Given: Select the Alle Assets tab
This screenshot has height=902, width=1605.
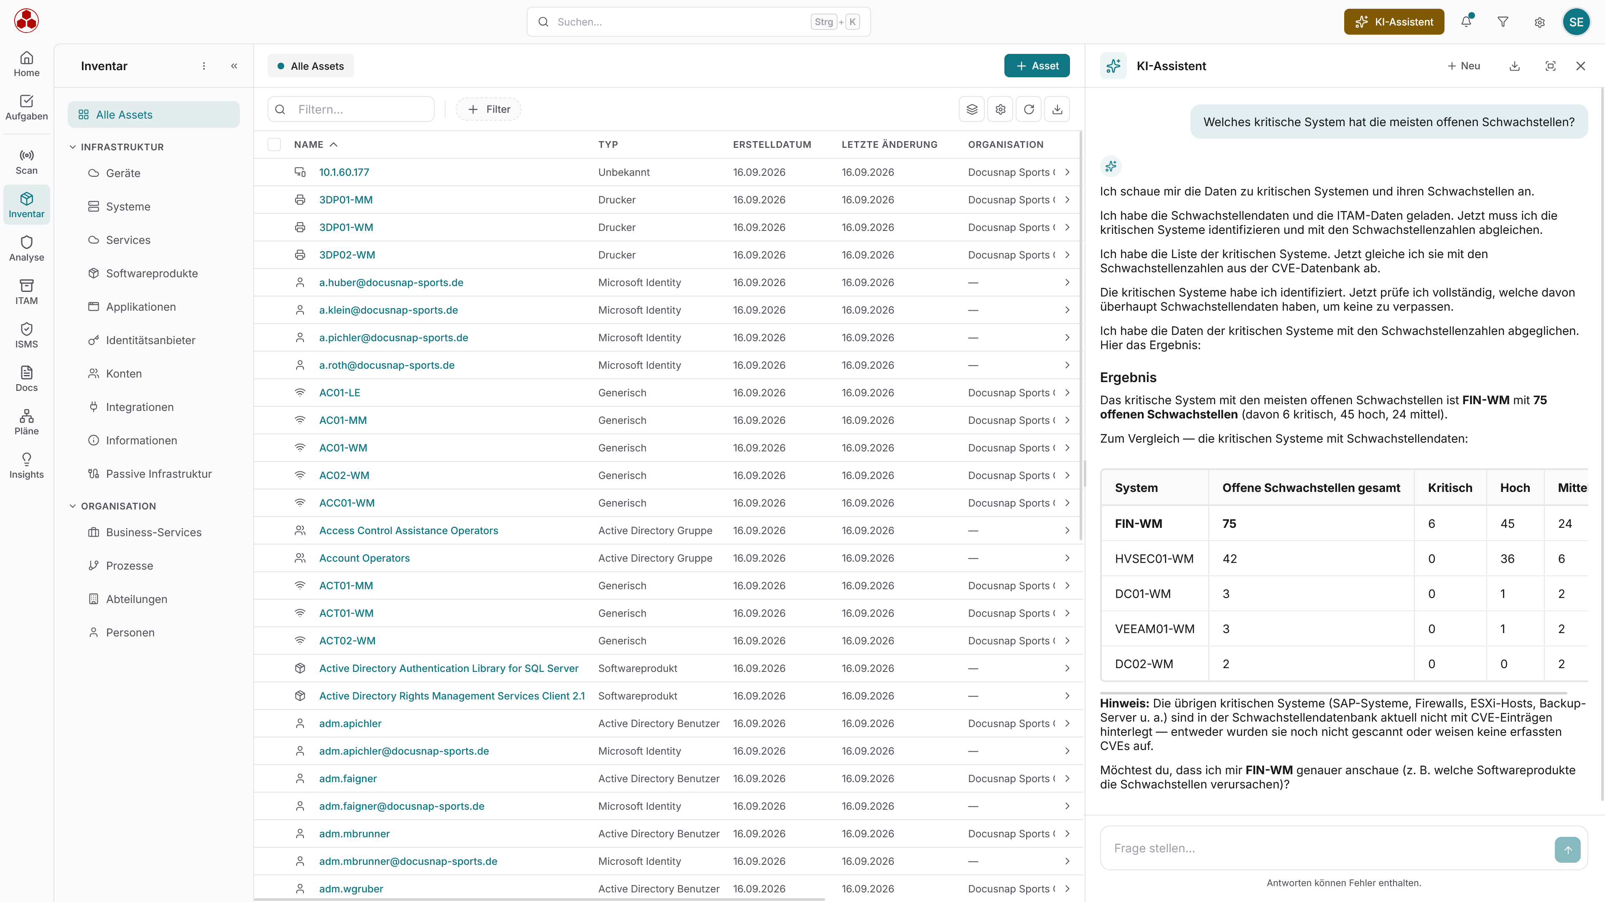Looking at the screenshot, I should (310, 66).
